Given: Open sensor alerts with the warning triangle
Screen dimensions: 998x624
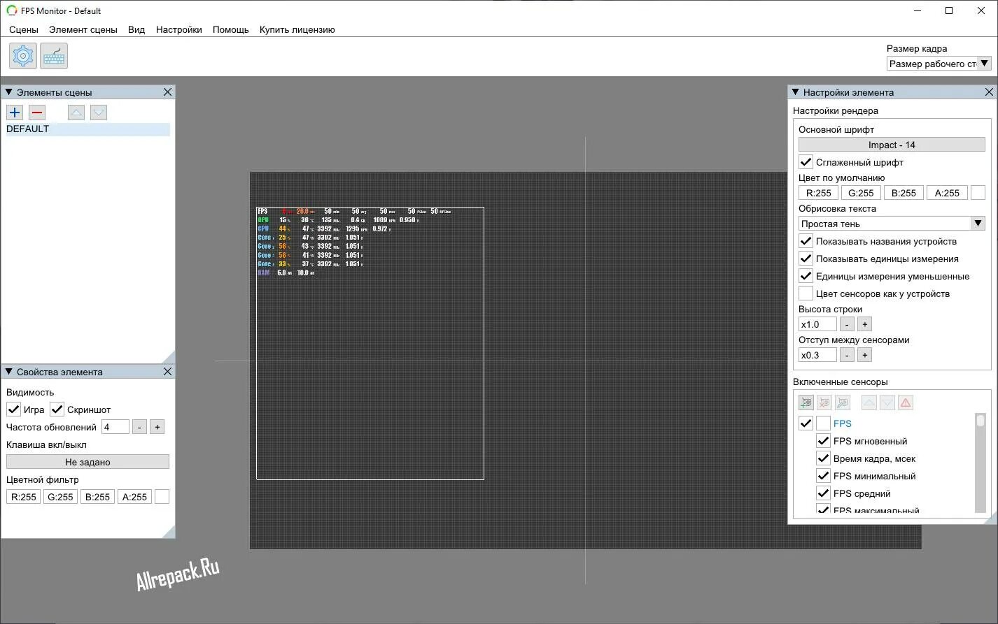Looking at the screenshot, I should point(906,402).
